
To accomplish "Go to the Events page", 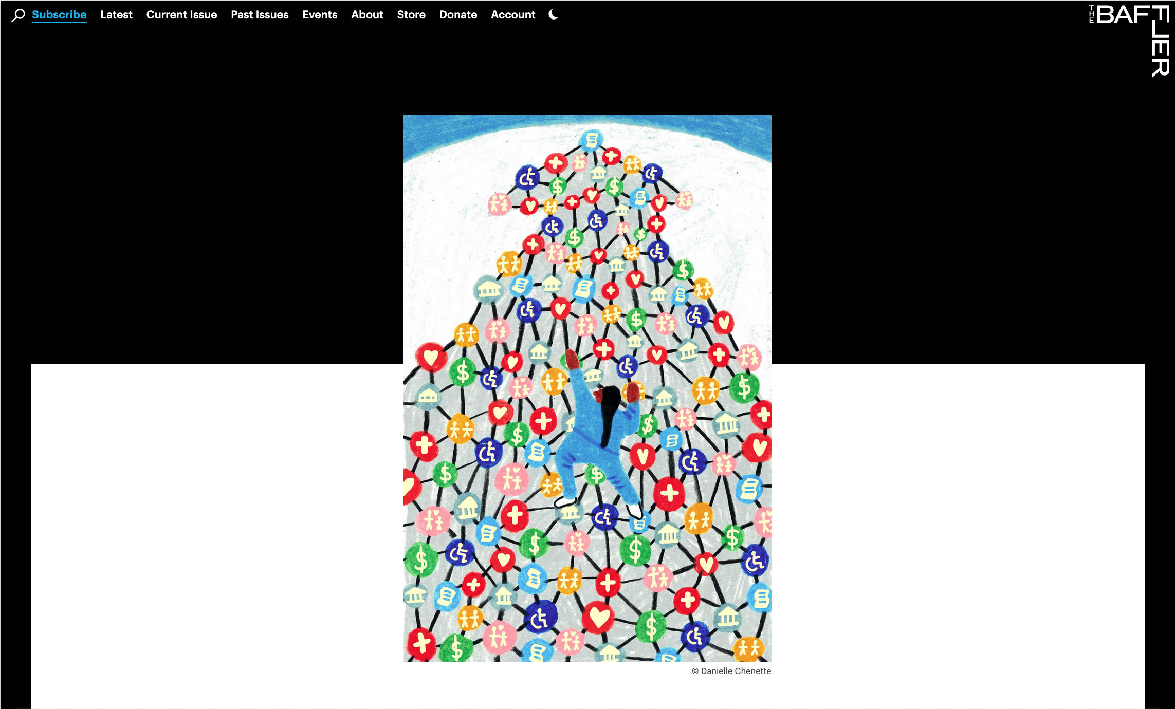I will pyautogui.click(x=320, y=15).
